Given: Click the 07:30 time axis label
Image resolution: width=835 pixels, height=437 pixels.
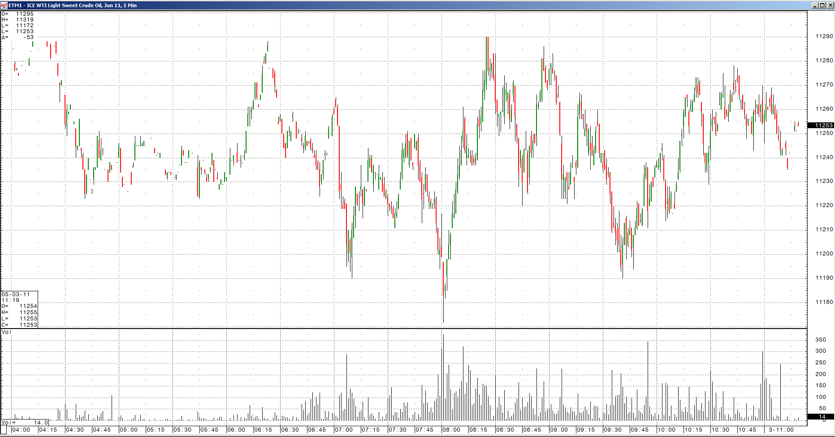Looking at the screenshot, I should (x=398, y=430).
